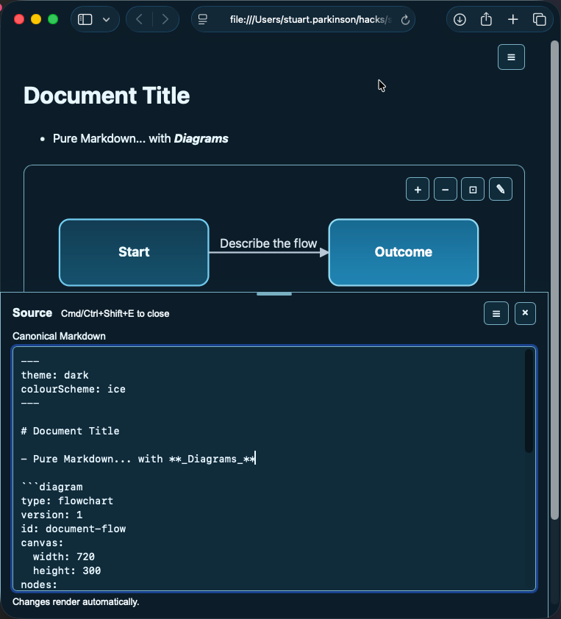The image size is (561, 619).
Task: Toggle the Safari sidebar icon
Action: [x=85, y=19]
